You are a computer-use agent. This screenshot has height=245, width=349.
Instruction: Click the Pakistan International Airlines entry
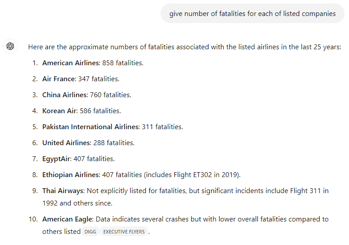pos(112,127)
